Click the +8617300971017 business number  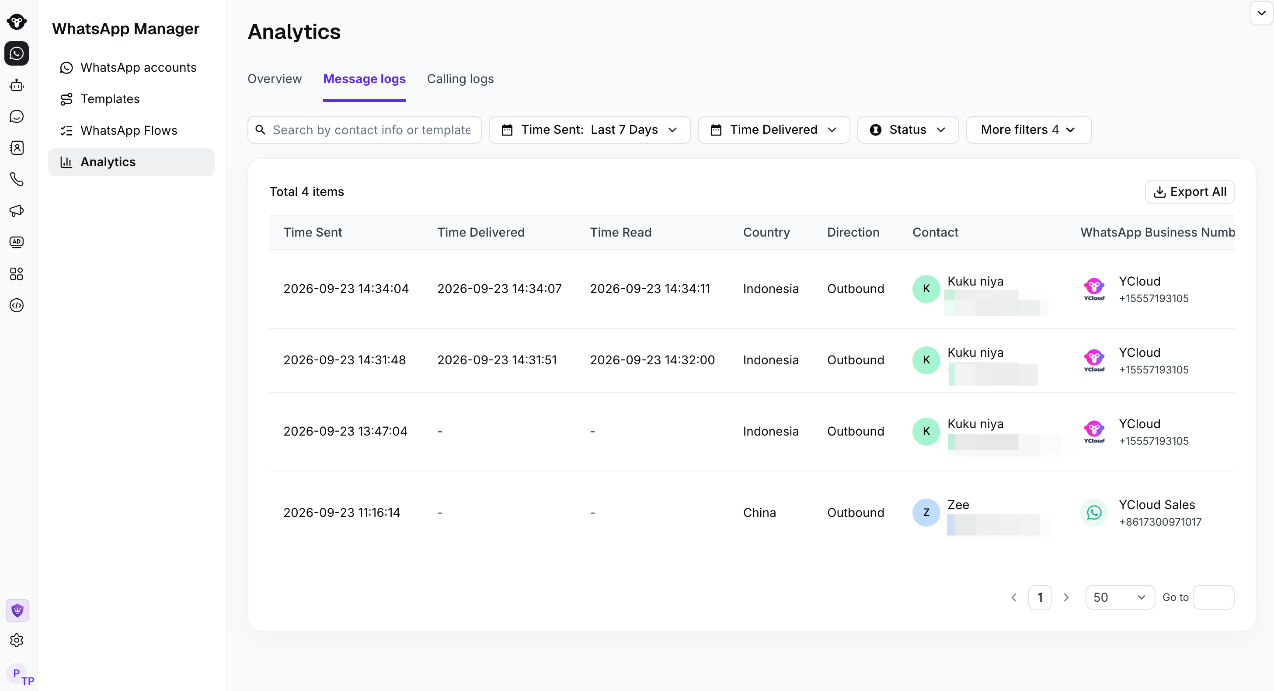tap(1160, 522)
